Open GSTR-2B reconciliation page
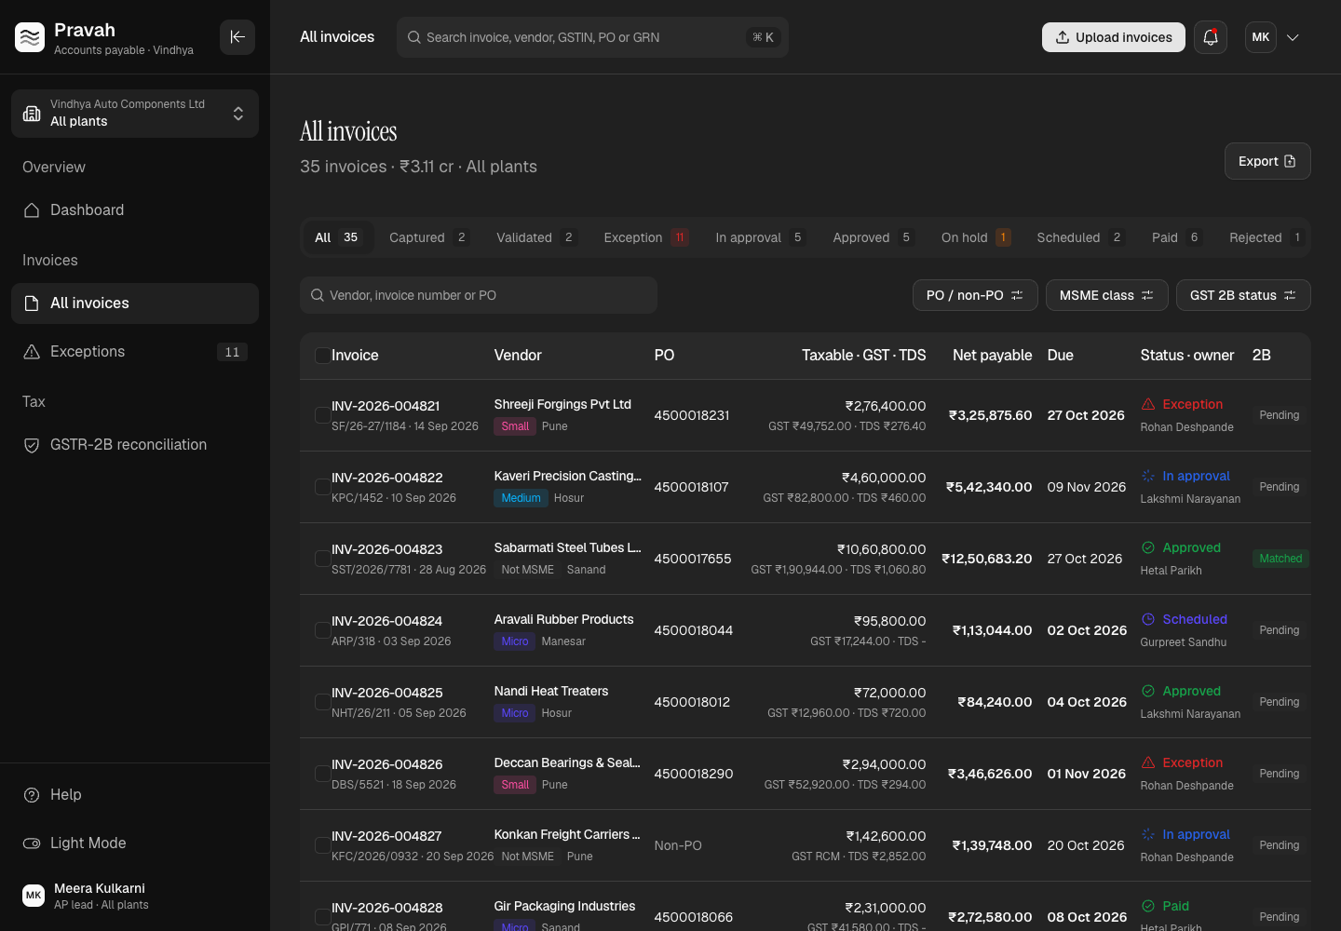This screenshot has height=931, width=1341. pyautogui.click(x=135, y=445)
